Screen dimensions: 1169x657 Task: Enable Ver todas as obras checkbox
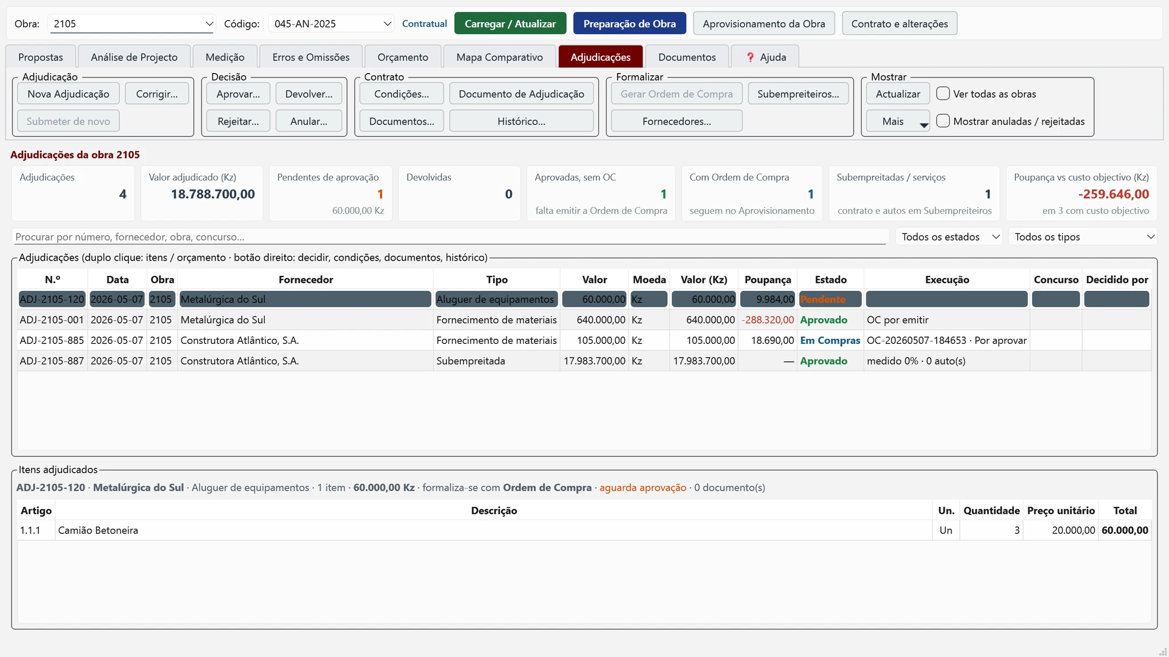(x=943, y=94)
